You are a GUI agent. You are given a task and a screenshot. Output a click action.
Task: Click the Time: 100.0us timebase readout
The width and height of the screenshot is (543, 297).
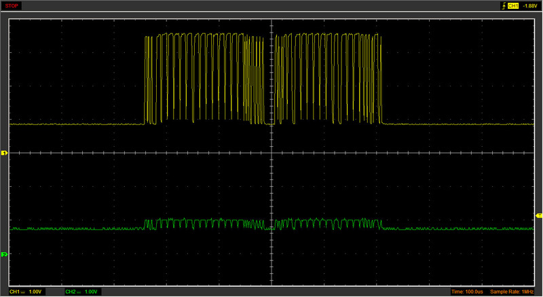[467, 292]
